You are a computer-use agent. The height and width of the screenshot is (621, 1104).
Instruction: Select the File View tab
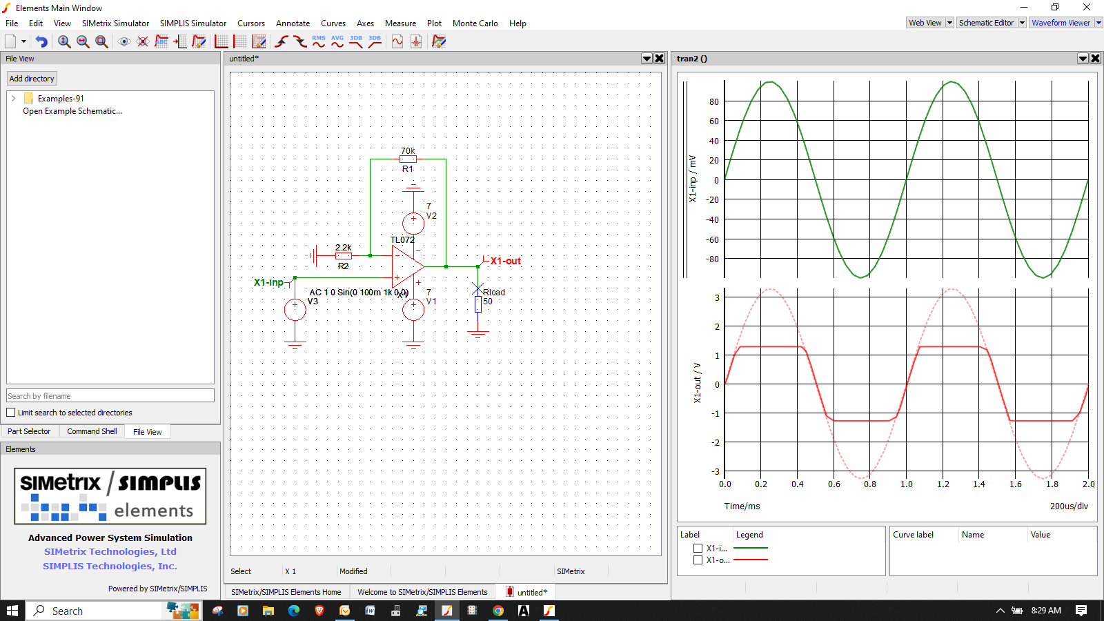point(148,432)
